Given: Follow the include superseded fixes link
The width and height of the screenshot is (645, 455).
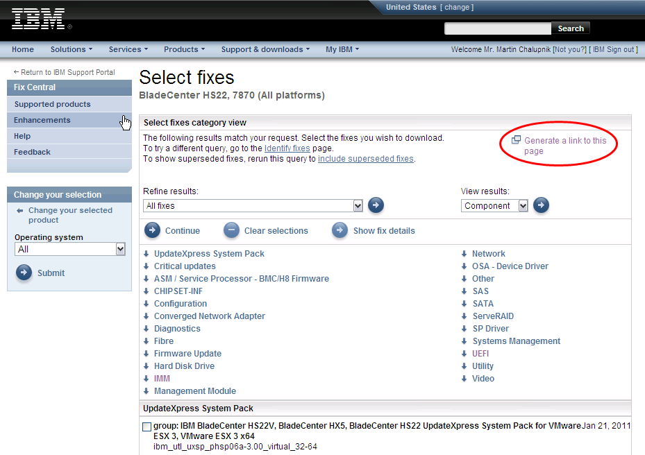Looking at the screenshot, I should tap(366, 159).
